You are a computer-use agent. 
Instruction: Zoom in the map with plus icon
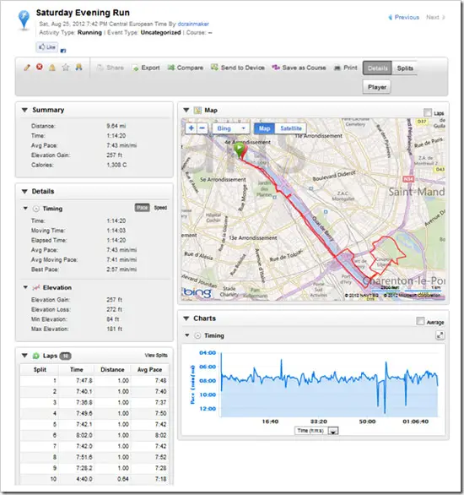click(192, 128)
